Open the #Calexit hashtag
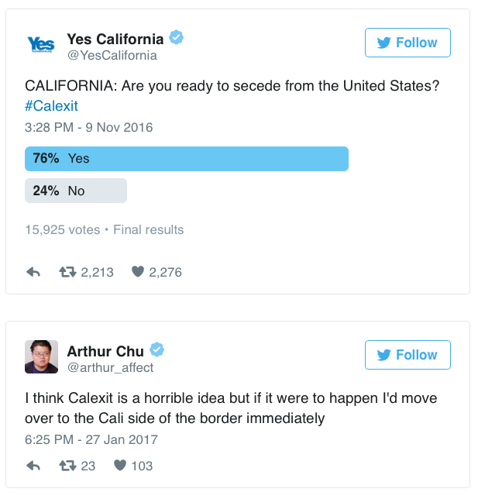 51,106
